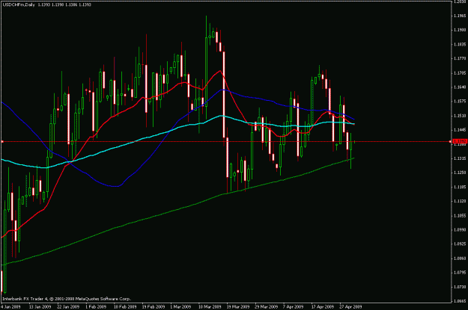Image resolution: width=468 pixels, height=310 pixels.
Task: Select the 1 Feb 2009 date label
Action: (x=96, y=306)
